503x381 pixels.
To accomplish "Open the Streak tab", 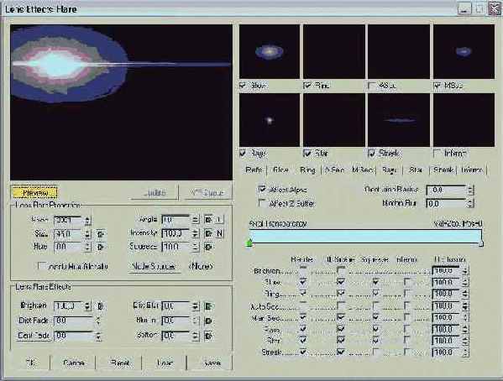I will [443, 170].
